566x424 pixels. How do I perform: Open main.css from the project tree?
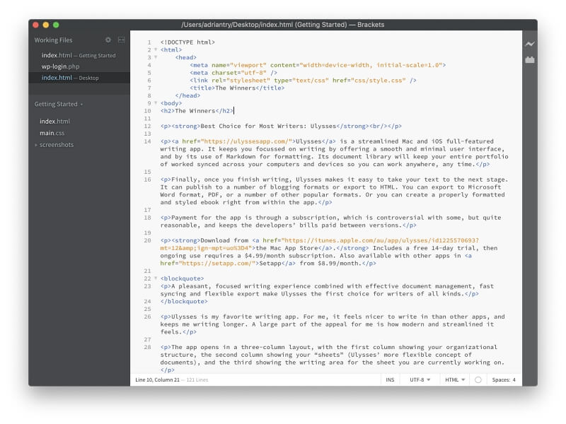pyautogui.click(x=52, y=133)
